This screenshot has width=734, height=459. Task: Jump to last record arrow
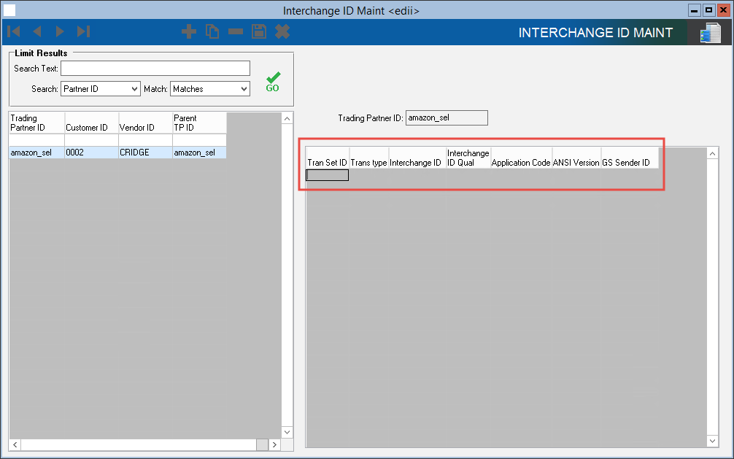click(x=83, y=31)
